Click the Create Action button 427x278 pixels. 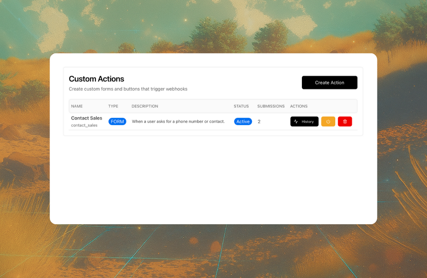[x=329, y=83]
